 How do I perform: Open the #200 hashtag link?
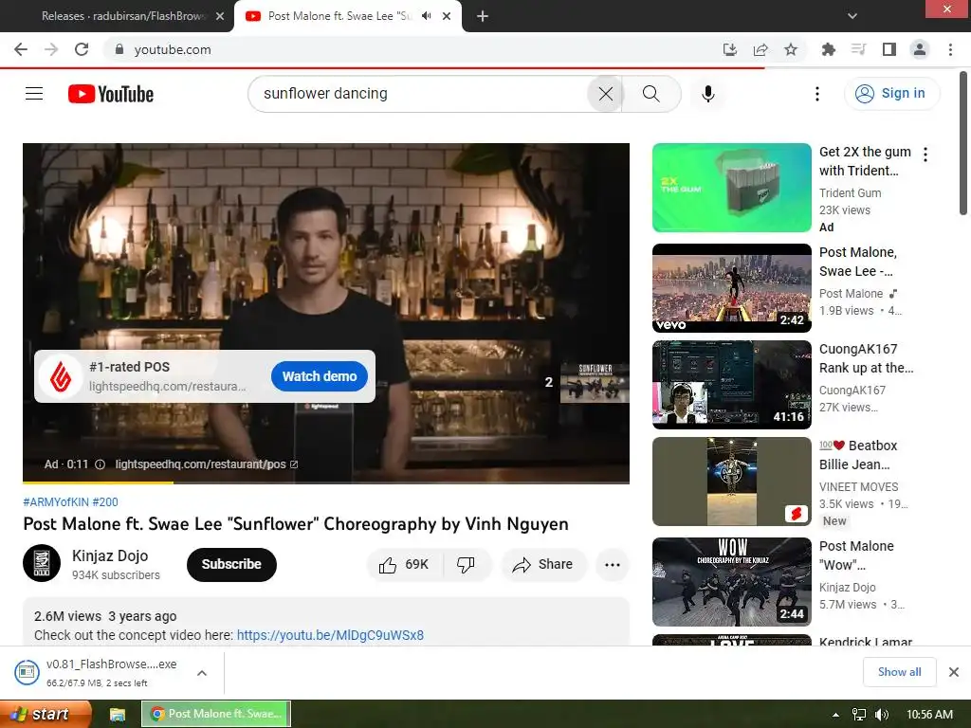[105, 502]
